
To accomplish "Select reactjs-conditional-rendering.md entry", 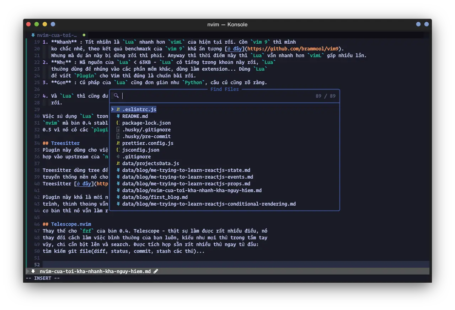I will pyautogui.click(x=209, y=204).
